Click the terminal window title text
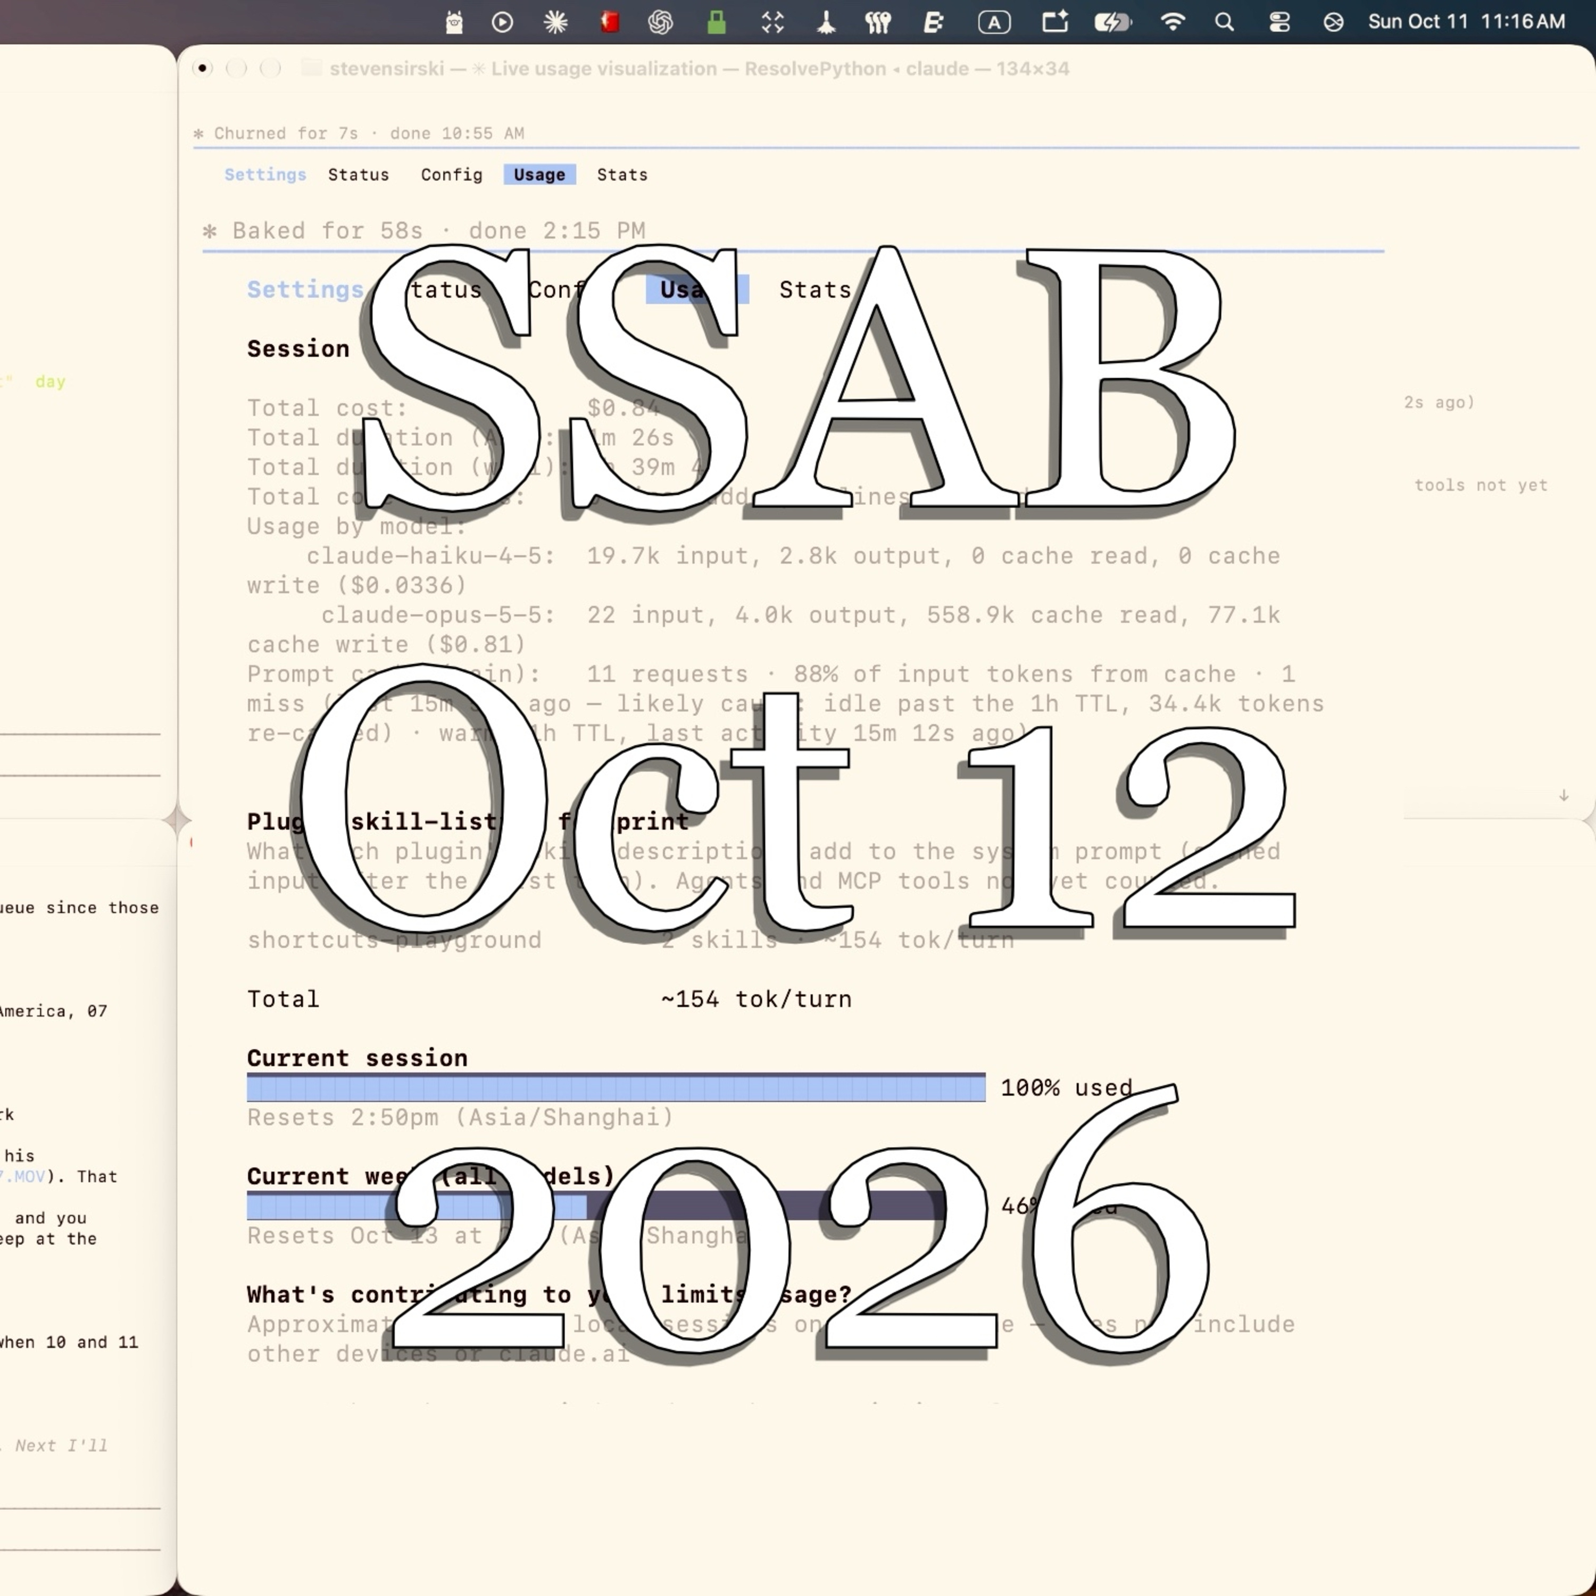 coord(699,69)
